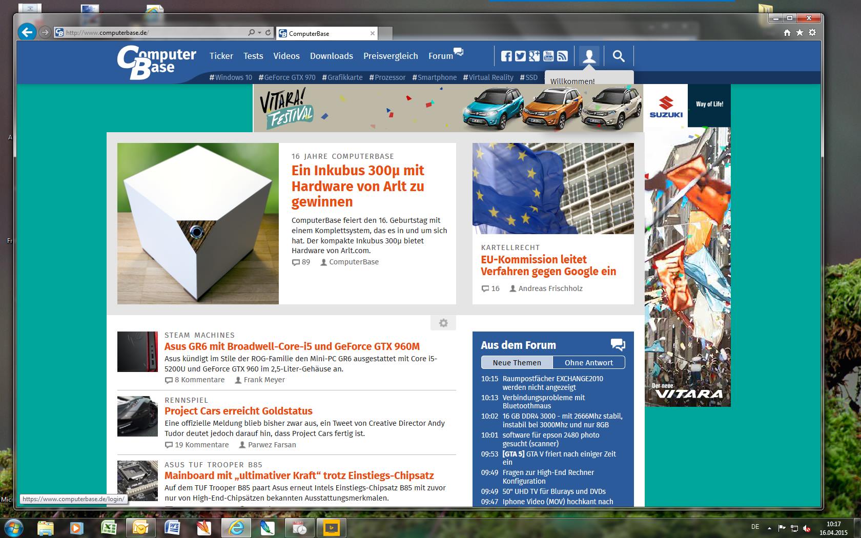
Task: Click the #Windows 10 tag link
Action: click(x=231, y=77)
